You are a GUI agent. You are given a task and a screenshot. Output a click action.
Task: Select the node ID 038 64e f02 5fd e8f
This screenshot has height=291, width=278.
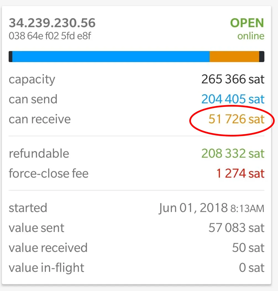(x=50, y=36)
